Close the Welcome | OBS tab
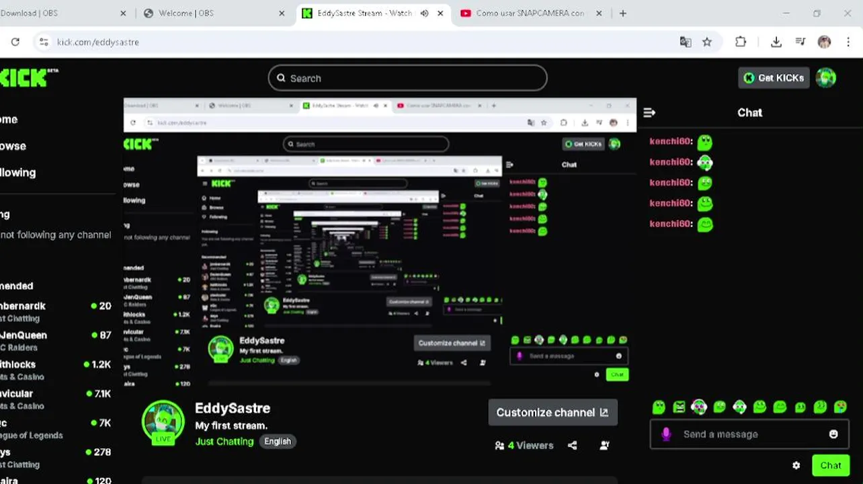The height and width of the screenshot is (484, 863). (282, 13)
